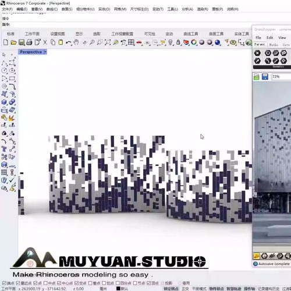Click the red car Shade icon
291x291 pixels.
click(x=139, y=42)
